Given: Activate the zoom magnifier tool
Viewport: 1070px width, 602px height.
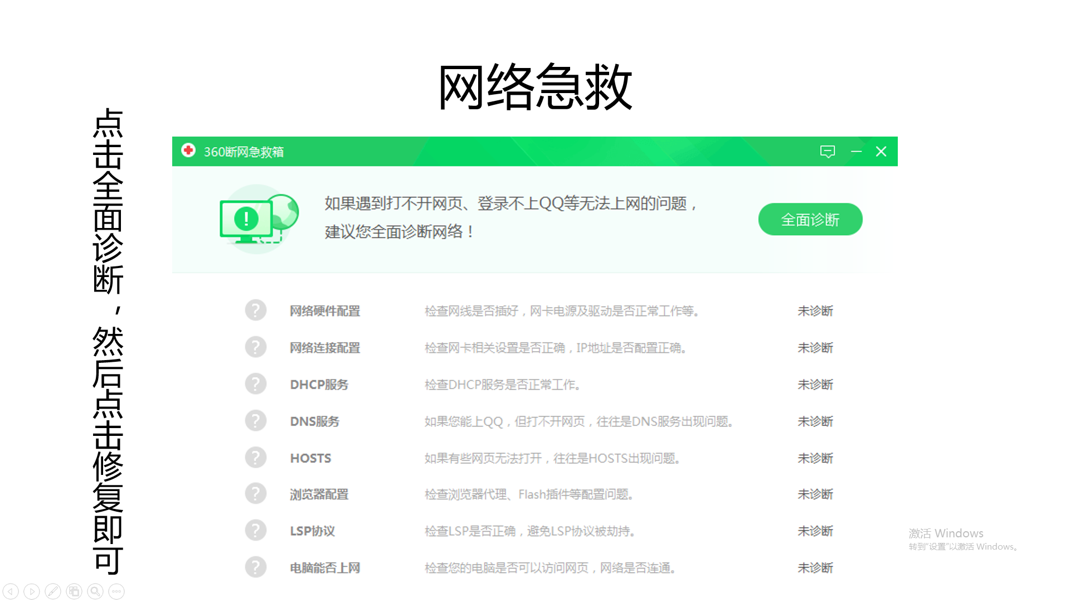Looking at the screenshot, I should pyautogui.click(x=95, y=591).
